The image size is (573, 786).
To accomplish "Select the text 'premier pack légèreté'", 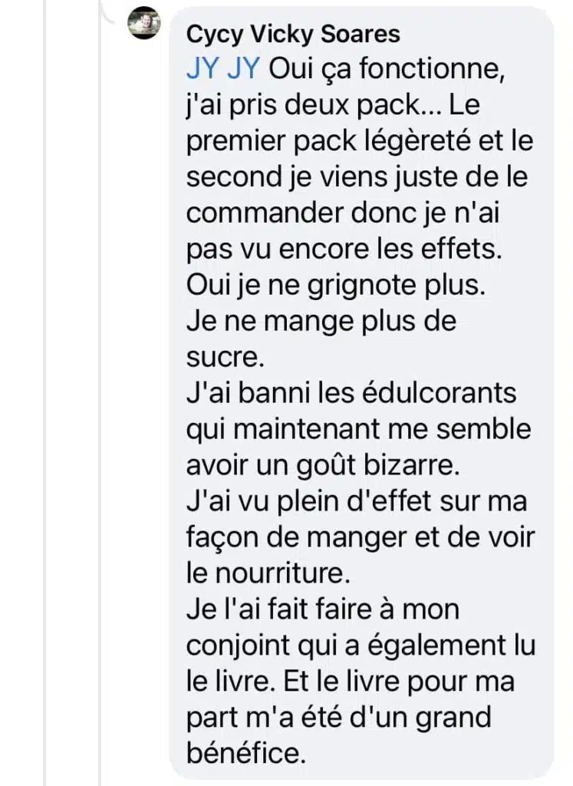I will [328, 142].
